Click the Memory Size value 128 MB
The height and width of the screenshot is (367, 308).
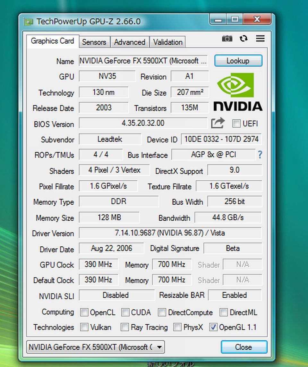pyautogui.click(x=109, y=218)
